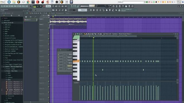Adjust the master volume knob
The height and width of the screenshot is (103, 184).
31,6
